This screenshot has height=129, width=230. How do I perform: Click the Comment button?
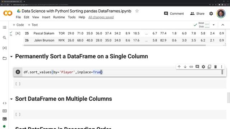(174, 14)
